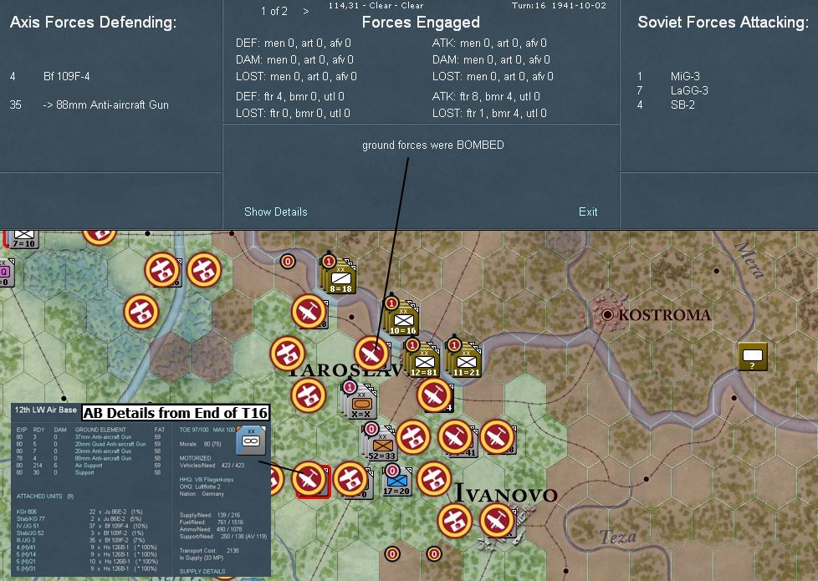Image resolution: width=818 pixels, height=581 pixels.
Task: Click the 20mm Quad Anti-aircraft Gun element
Action: click(x=110, y=445)
